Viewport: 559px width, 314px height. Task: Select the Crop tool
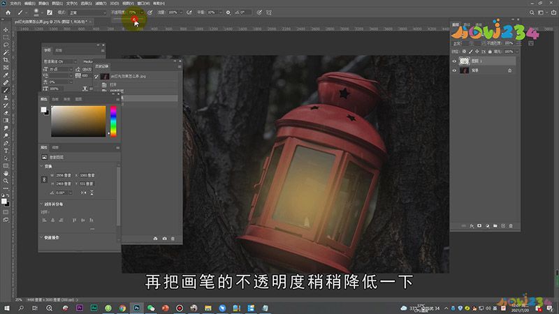coord(6,60)
